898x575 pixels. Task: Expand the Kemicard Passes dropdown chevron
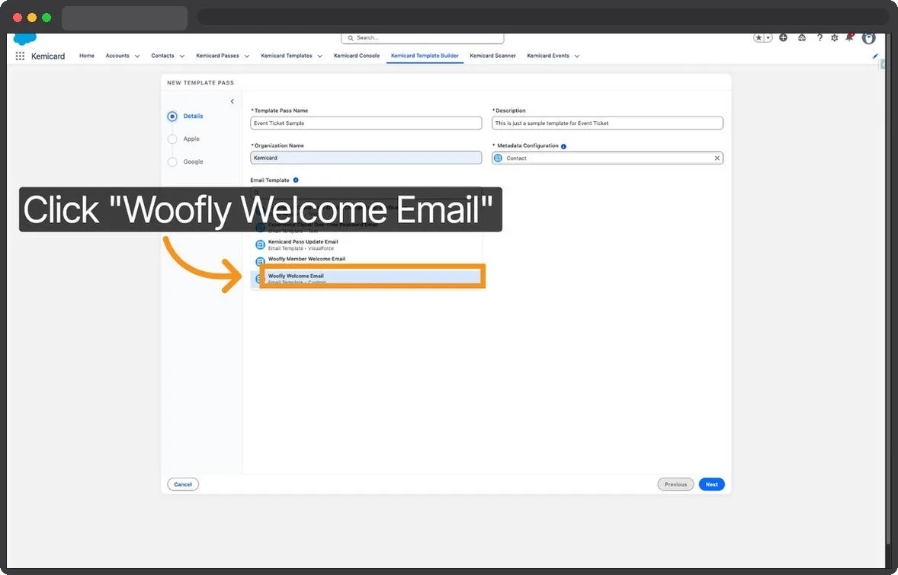click(x=247, y=56)
